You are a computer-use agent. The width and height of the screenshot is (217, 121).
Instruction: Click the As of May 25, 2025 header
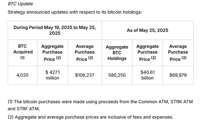(x=148, y=30)
